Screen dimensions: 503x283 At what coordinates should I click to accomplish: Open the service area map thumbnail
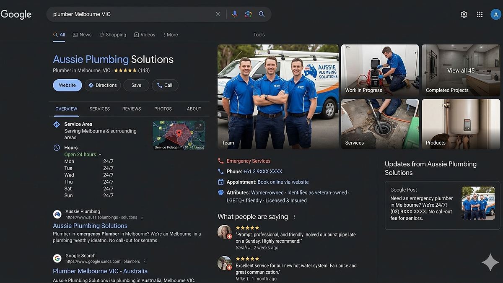(179, 135)
